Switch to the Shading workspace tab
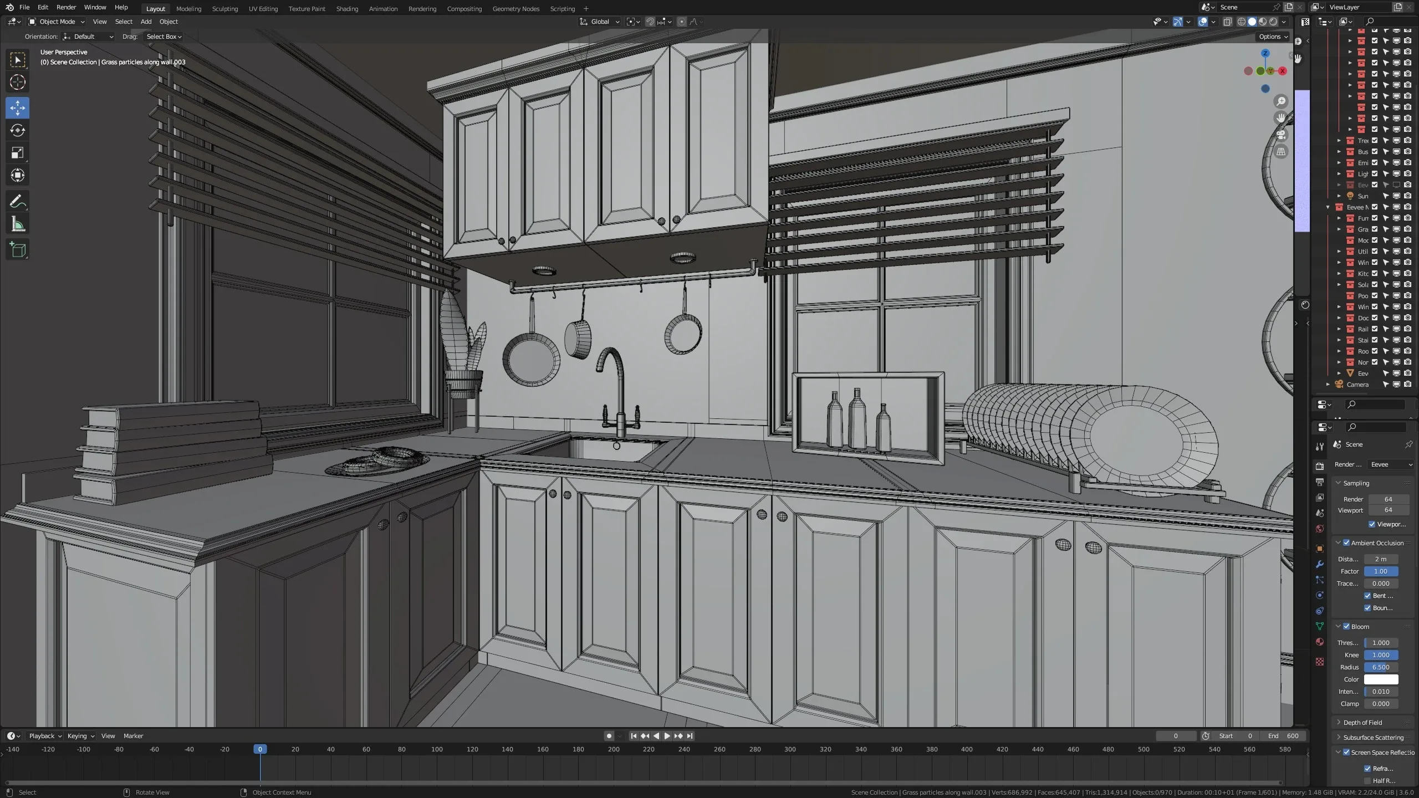Viewport: 1419px width, 798px height. [x=347, y=8]
